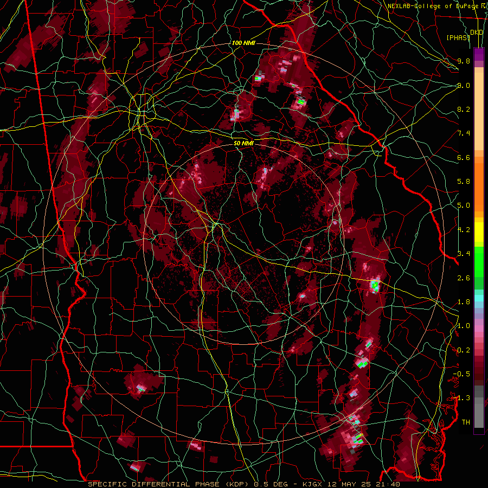Viewport: 488px width, 488px height.
Task: Select the 5.8 legend value
Action: point(464,182)
